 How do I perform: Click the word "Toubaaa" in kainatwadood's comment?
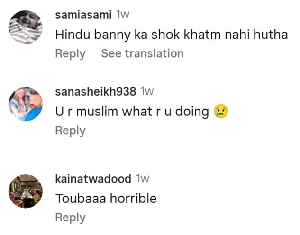click(x=78, y=199)
